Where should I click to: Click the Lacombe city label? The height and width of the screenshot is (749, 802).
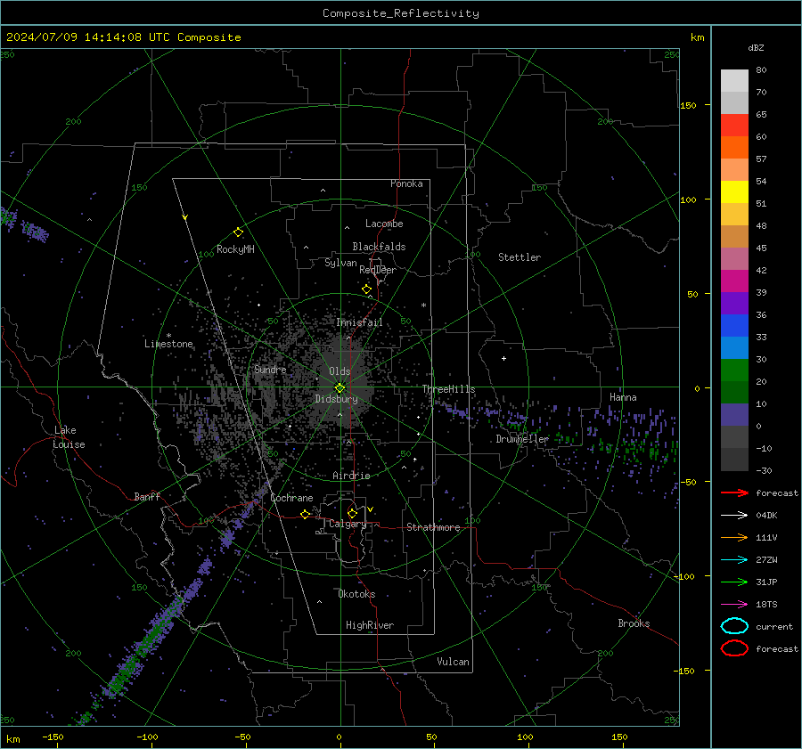pyautogui.click(x=384, y=224)
